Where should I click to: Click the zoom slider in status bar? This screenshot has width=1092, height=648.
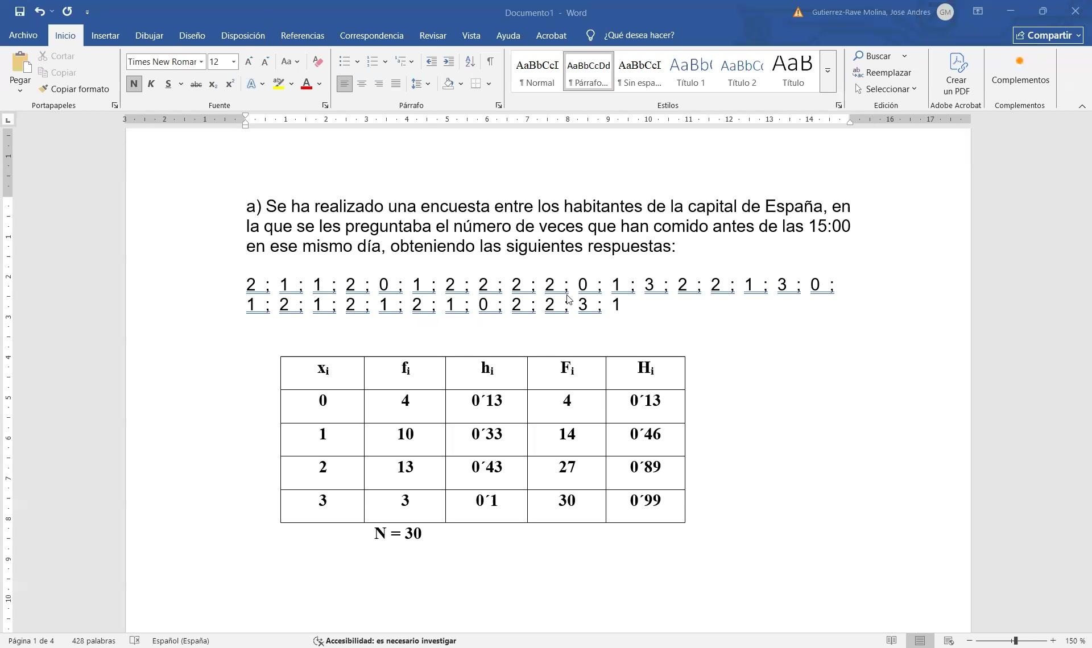[1015, 641]
